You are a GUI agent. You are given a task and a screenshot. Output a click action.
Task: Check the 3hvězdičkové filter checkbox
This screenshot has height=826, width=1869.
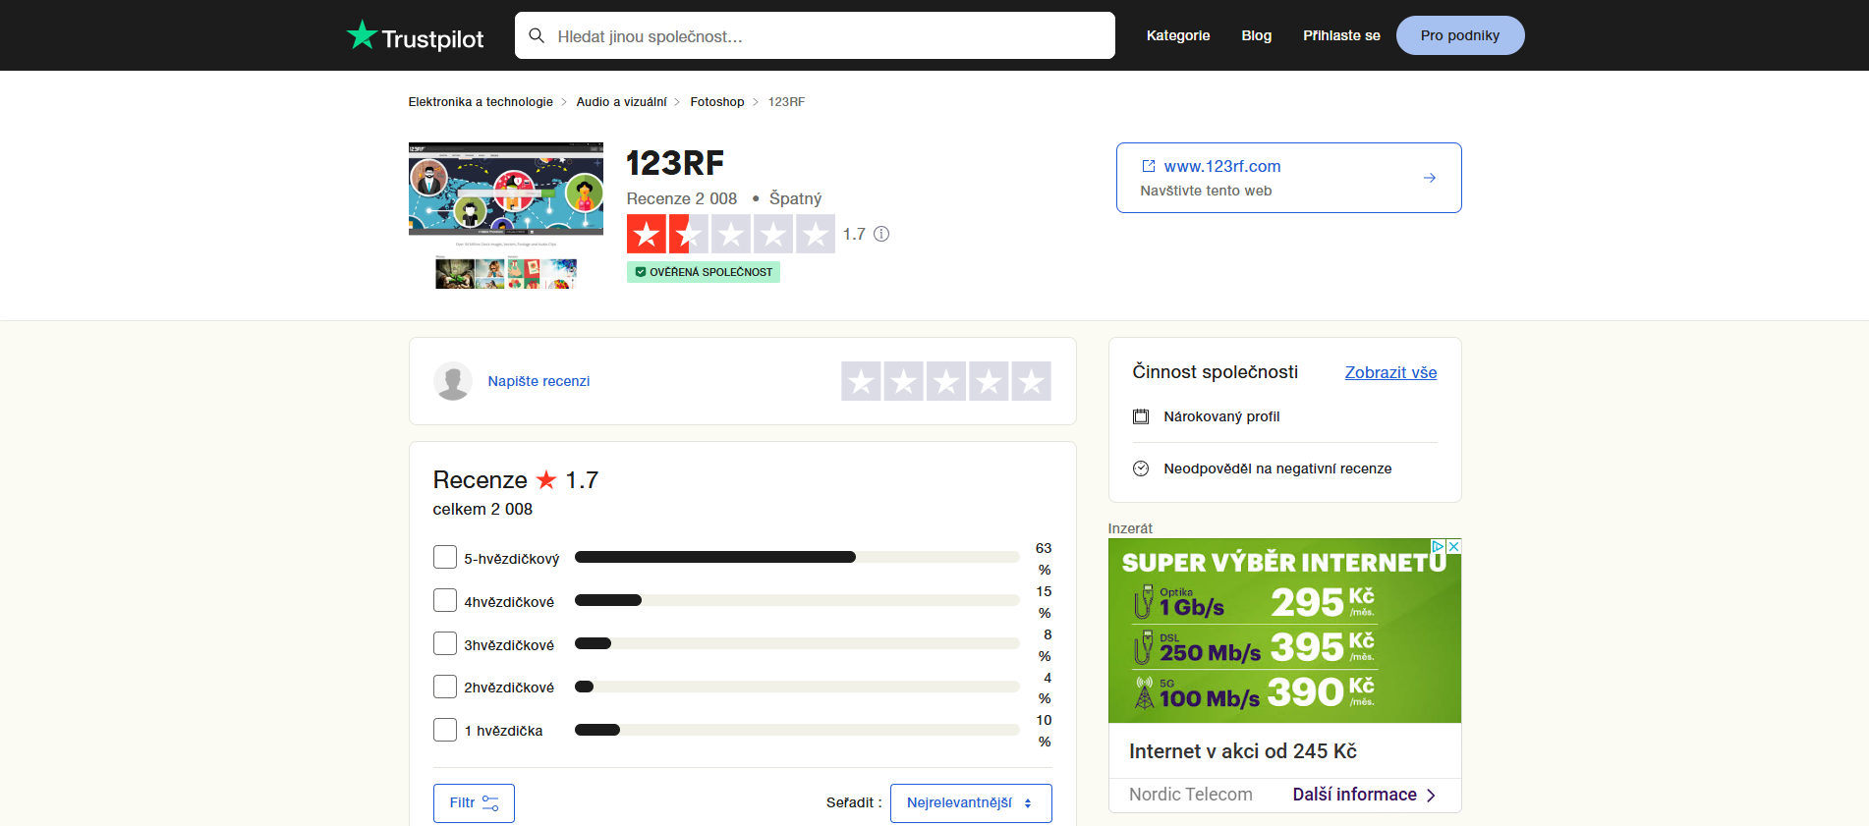coord(445,643)
